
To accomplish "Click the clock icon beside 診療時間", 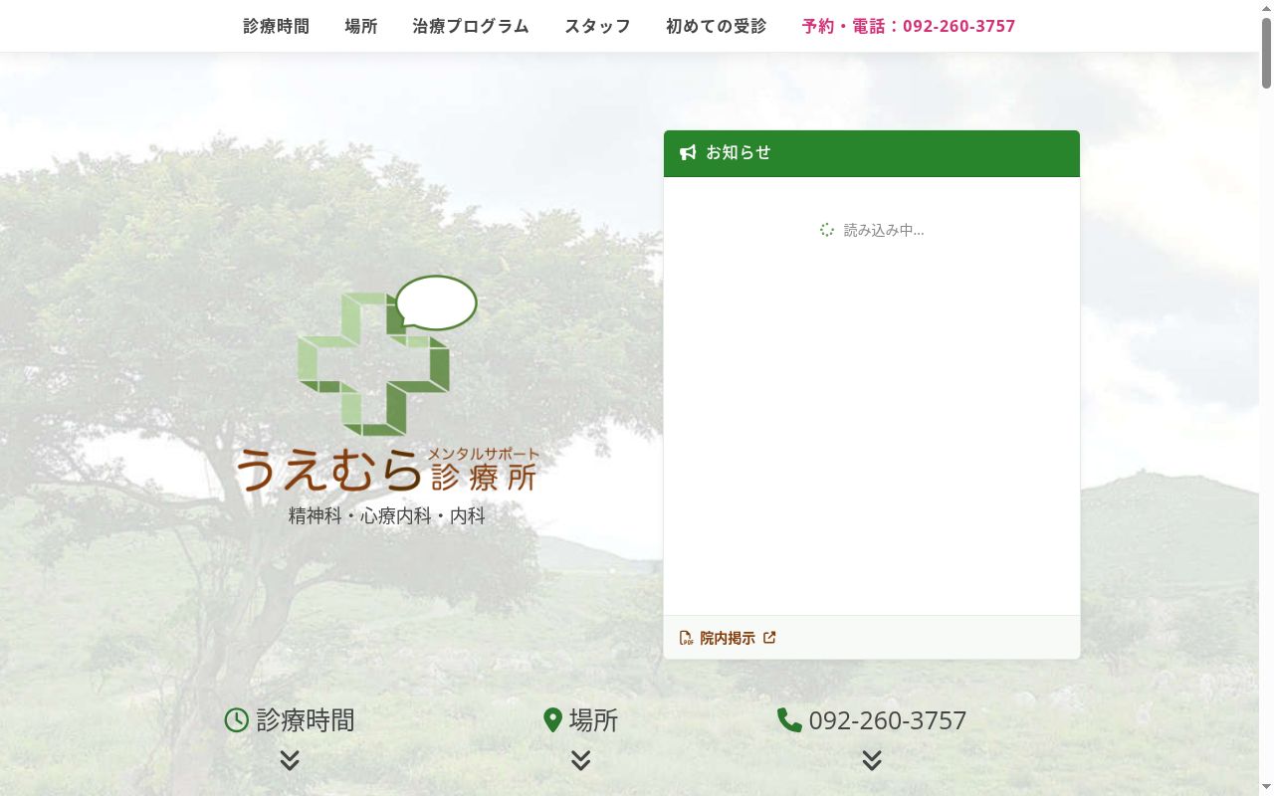I will pos(236,720).
